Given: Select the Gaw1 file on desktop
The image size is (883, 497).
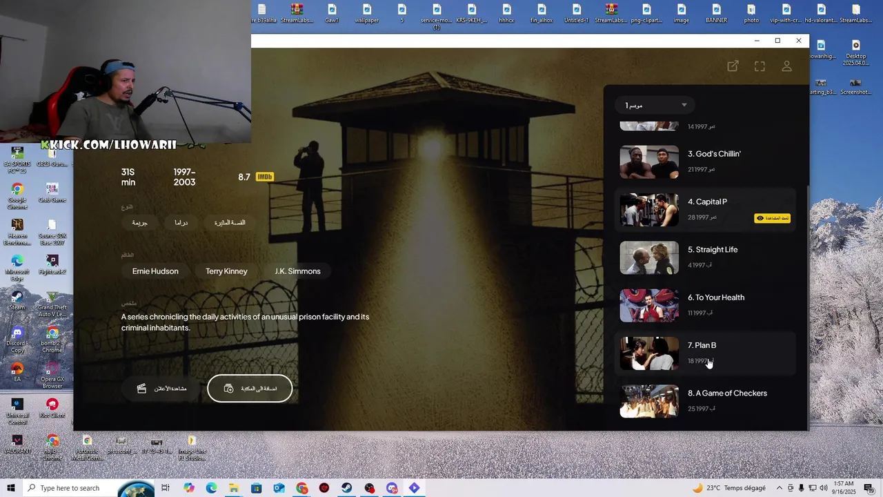Looking at the screenshot, I should pos(332,14).
